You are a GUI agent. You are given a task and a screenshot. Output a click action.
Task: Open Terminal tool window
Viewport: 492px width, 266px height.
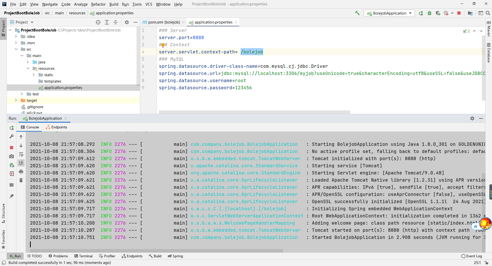pos(83,256)
